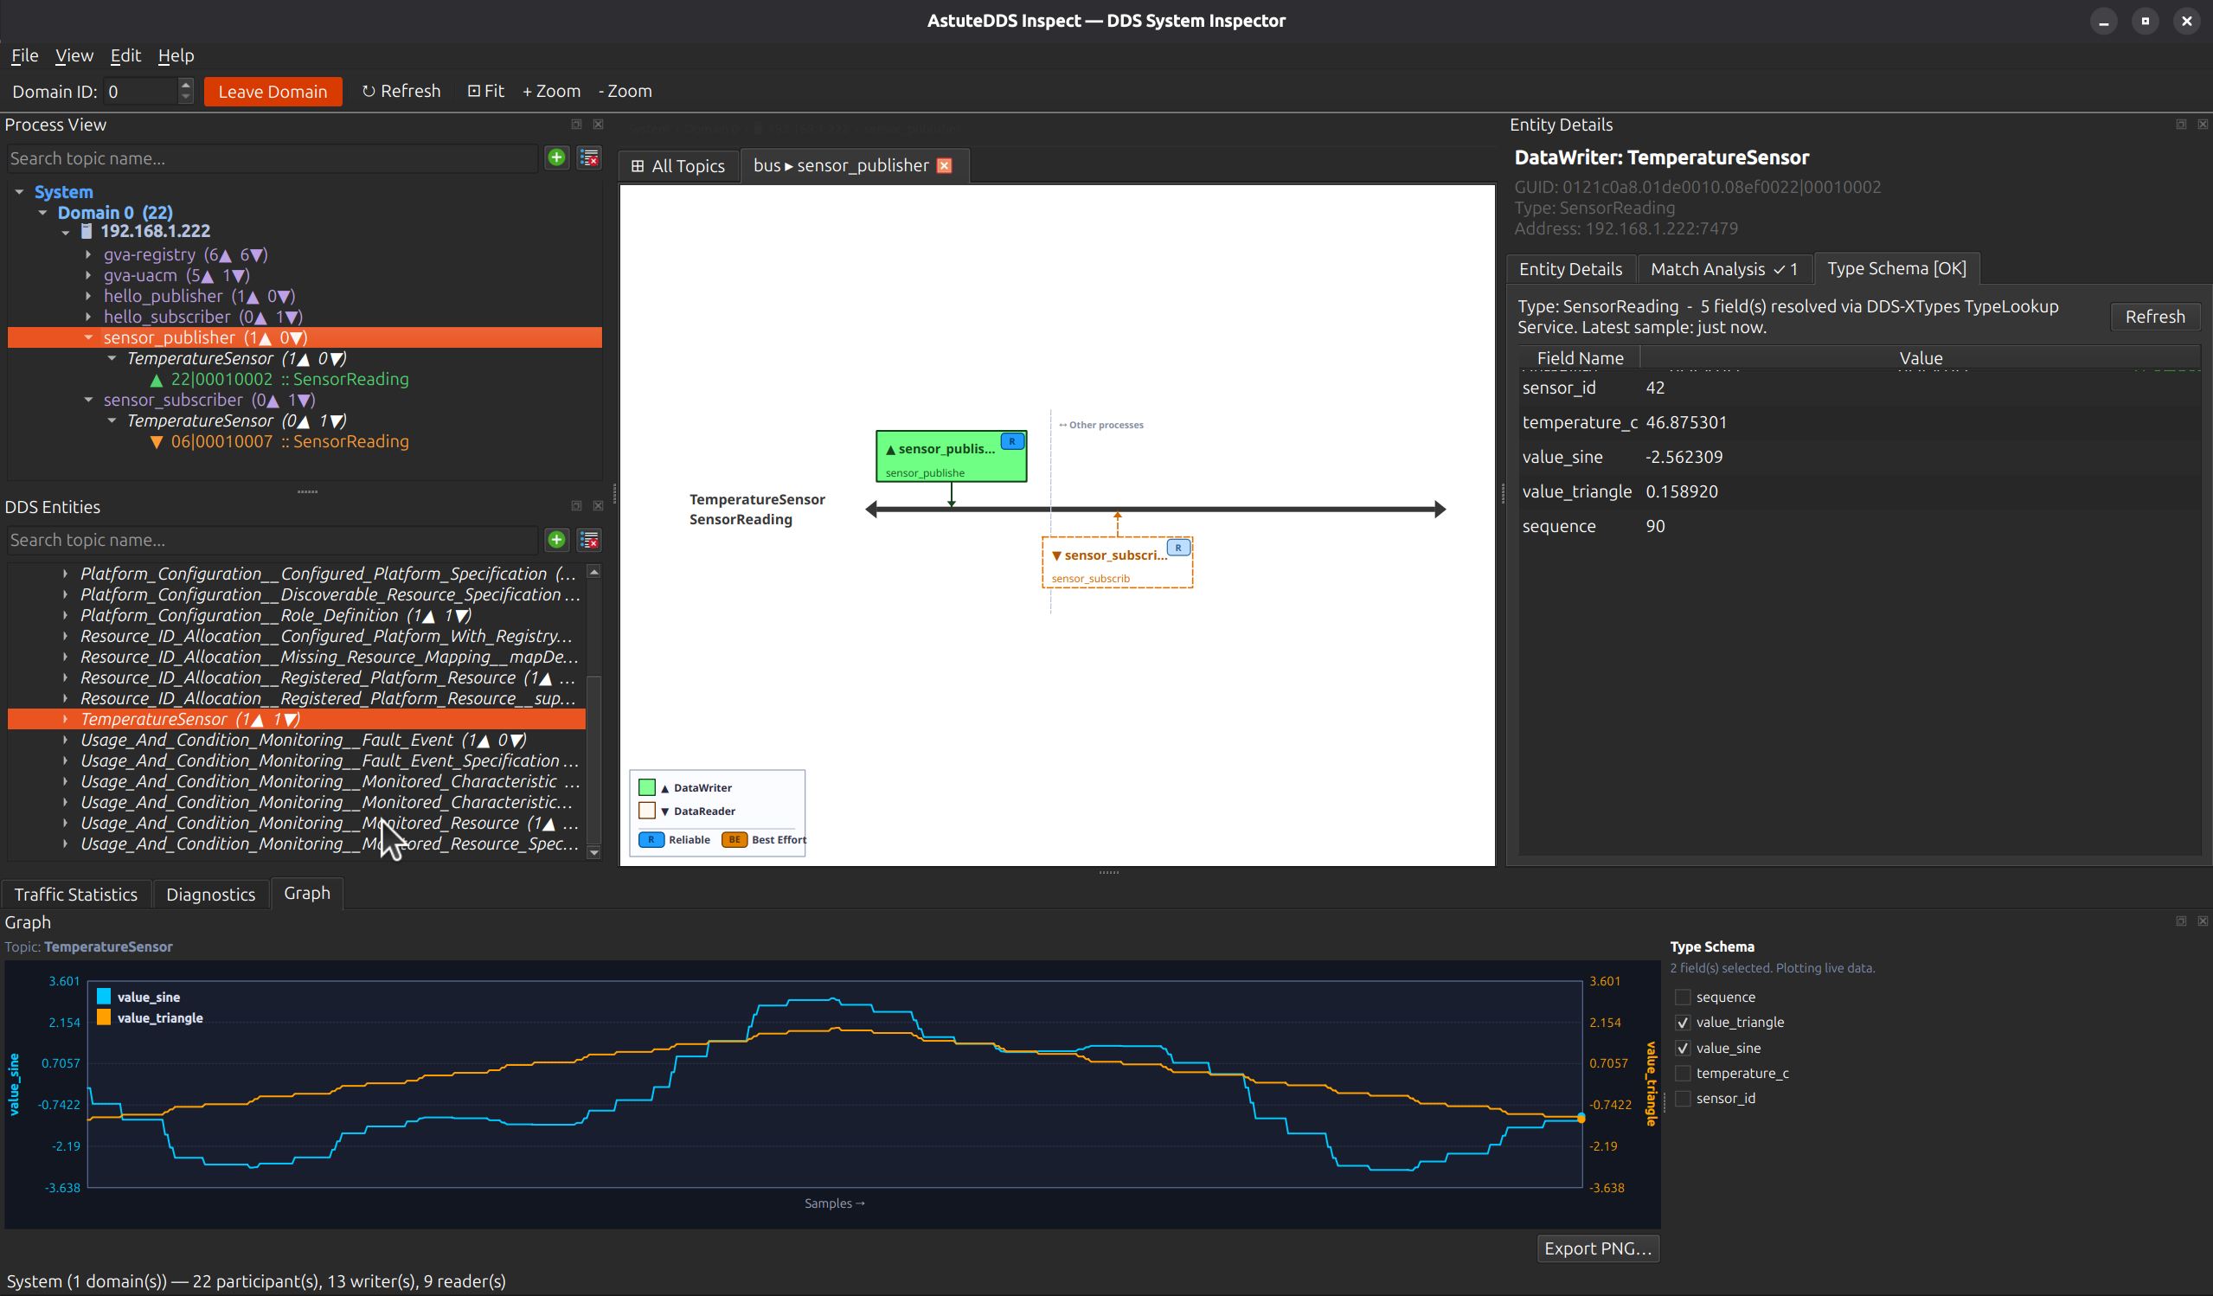Switch to All Topics tab
2213x1296 pixels.
678,166
